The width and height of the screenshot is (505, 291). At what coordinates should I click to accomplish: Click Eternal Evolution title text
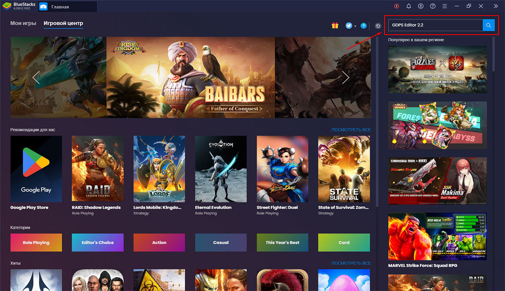click(x=213, y=207)
